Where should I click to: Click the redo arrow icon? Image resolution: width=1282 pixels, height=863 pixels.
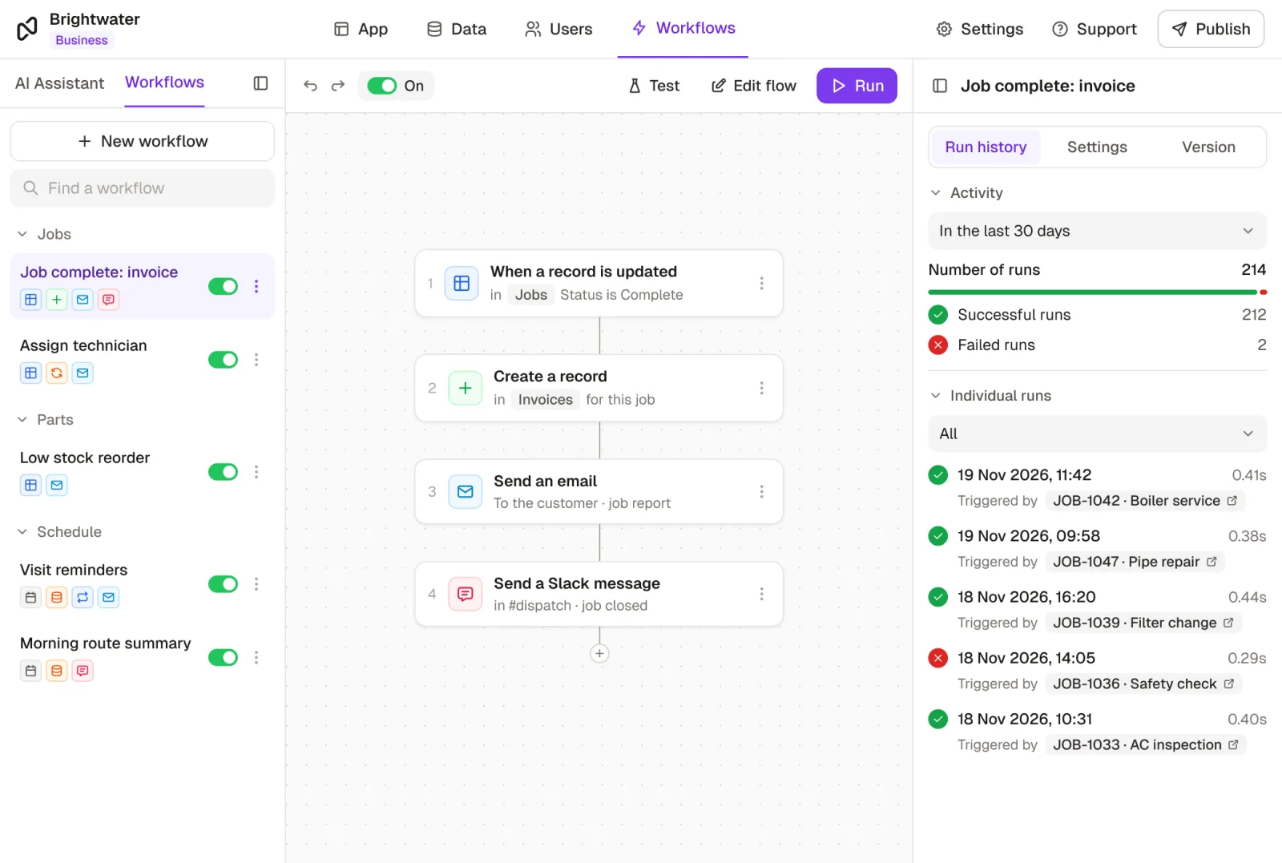338,86
